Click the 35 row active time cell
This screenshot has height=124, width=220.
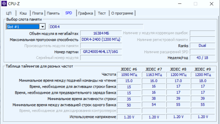(x=129, y=99)
